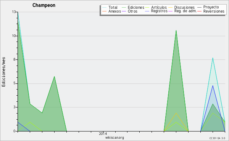Click the red Reversiones legend line swatch
Viewport: 229px width, 141px height.
click(x=199, y=11)
